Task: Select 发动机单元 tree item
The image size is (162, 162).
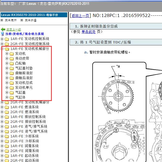Action: pos(24,87)
